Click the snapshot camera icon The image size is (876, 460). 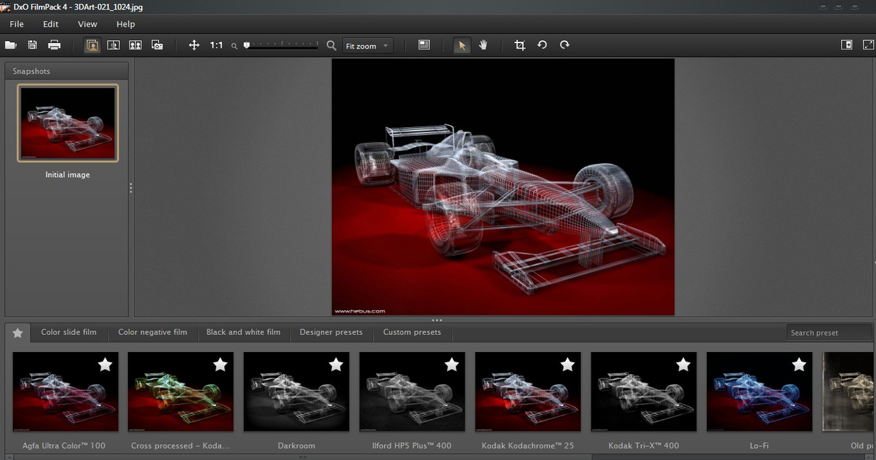coord(157,45)
